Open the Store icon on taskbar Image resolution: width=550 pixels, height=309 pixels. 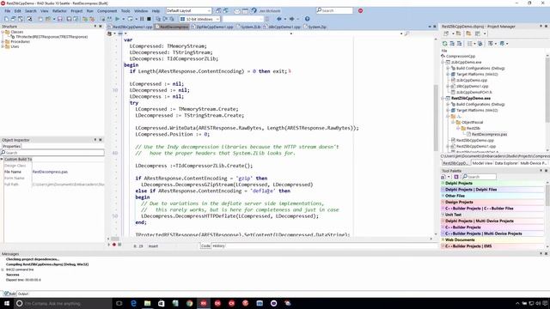tap(162, 303)
